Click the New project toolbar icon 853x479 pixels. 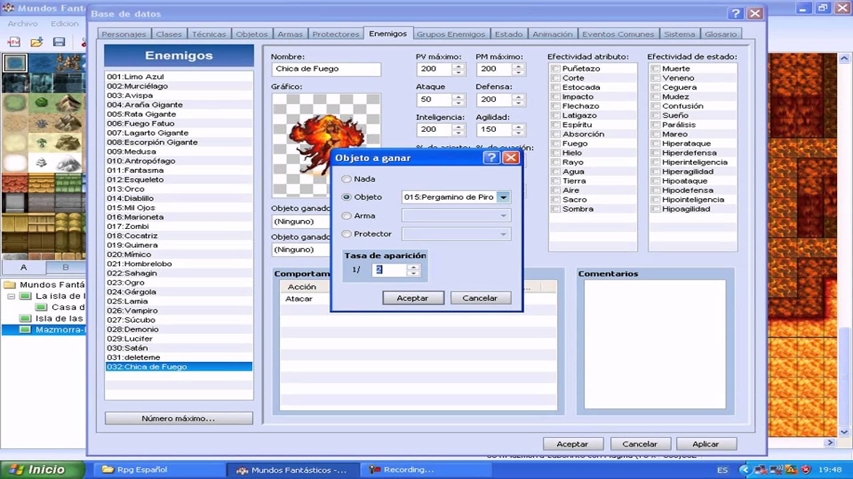tap(13, 41)
